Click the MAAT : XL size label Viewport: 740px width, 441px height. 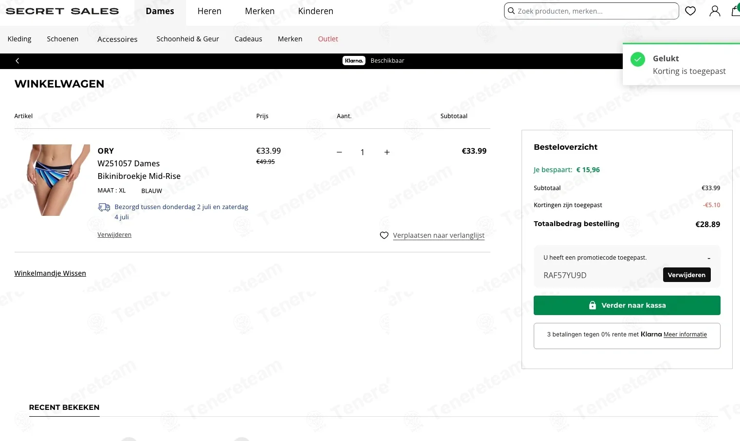click(111, 191)
